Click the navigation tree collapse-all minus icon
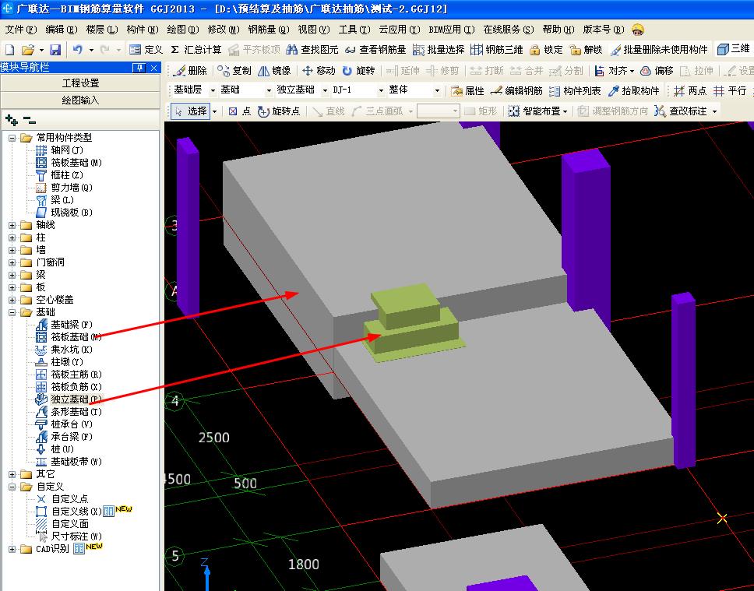This screenshot has height=591, width=754. (x=30, y=120)
